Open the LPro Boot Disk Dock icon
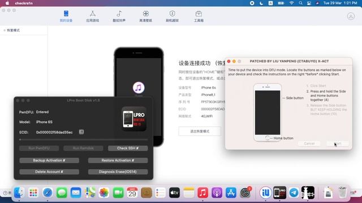The height and width of the screenshot is (203, 362). click(x=279, y=193)
